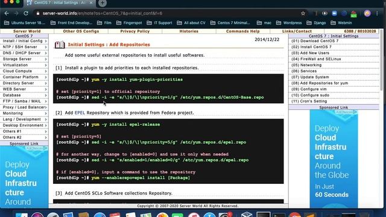Open the Fingerspot bookmark folder
The image size is (386, 217).
pos(129,23)
